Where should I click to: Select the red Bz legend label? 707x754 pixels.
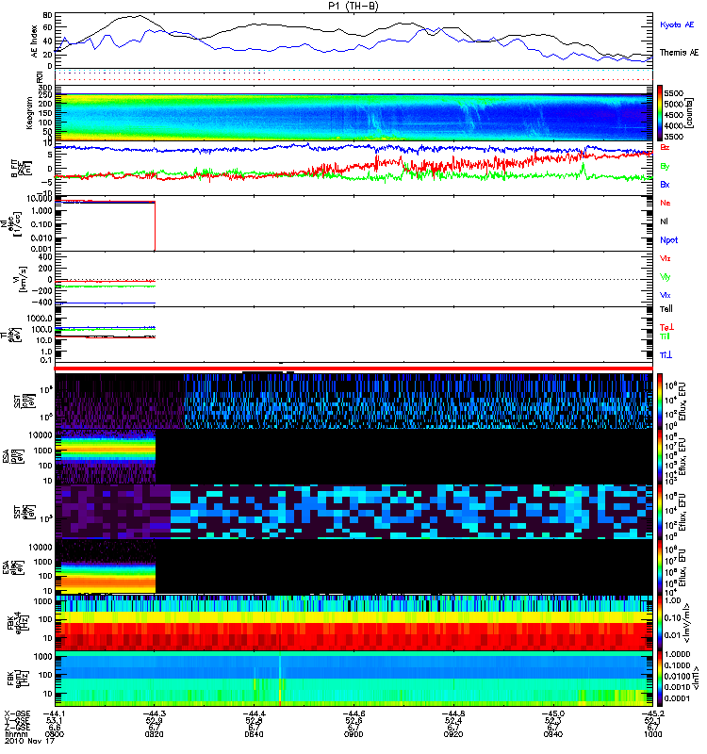tap(665, 148)
